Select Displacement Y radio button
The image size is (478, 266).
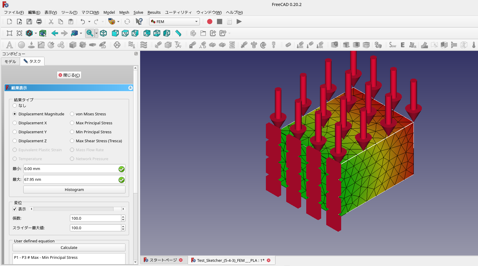15,132
